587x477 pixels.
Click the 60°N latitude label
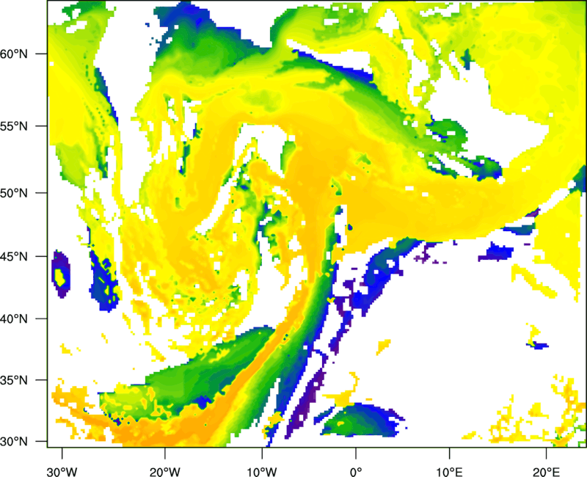(14, 54)
